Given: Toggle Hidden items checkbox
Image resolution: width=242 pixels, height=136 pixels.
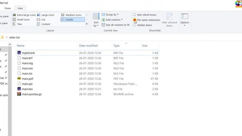Looking at the screenshot, I should coord(135,25).
